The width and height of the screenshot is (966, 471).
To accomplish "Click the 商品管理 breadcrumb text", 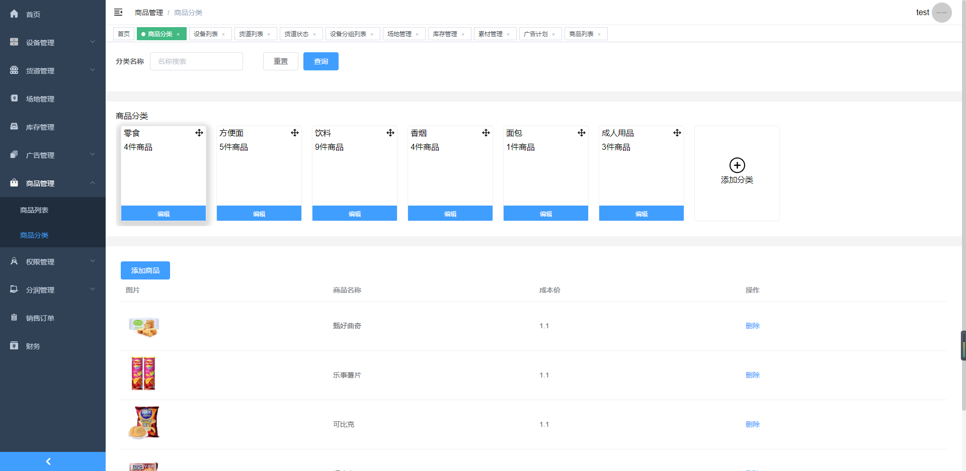I will coord(149,13).
